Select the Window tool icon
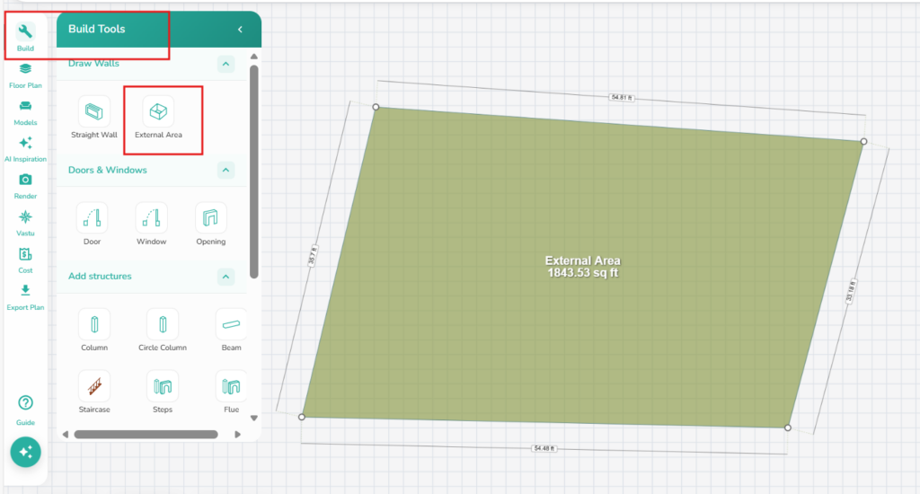The width and height of the screenshot is (920, 494). pos(151,218)
